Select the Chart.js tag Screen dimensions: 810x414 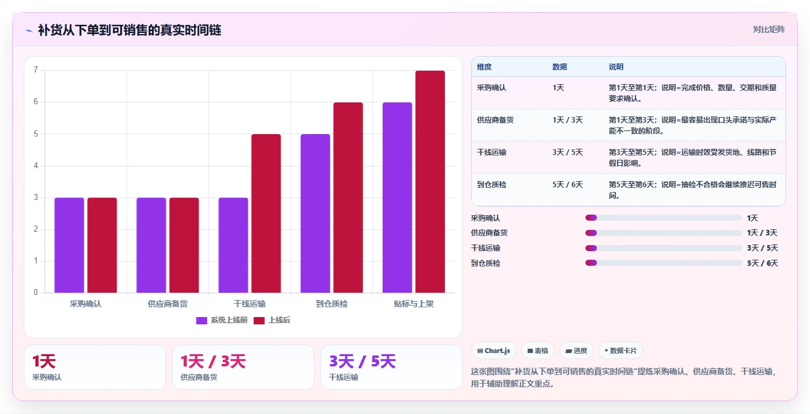494,351
